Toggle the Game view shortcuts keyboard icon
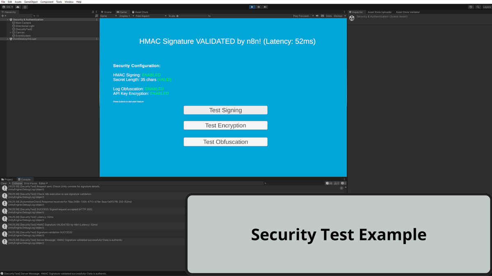The image size is (492, 276). pyautogui.click(x=323, y=16)
